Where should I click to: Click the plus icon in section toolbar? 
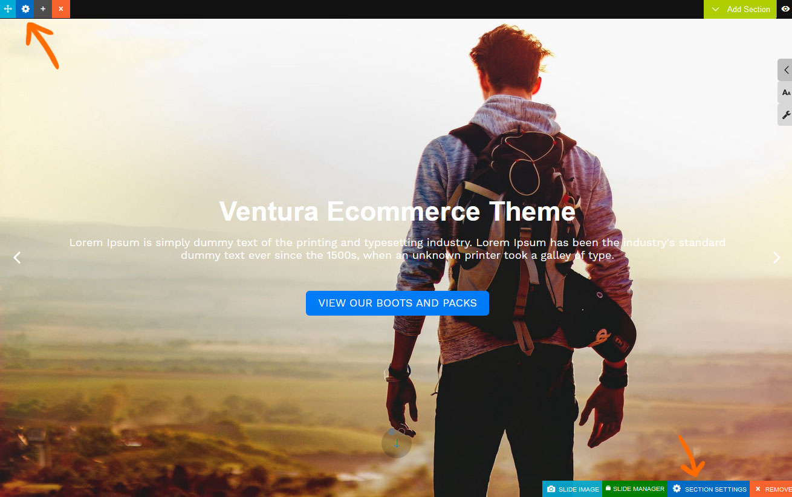pyautogui.click(x=43, y=9)
